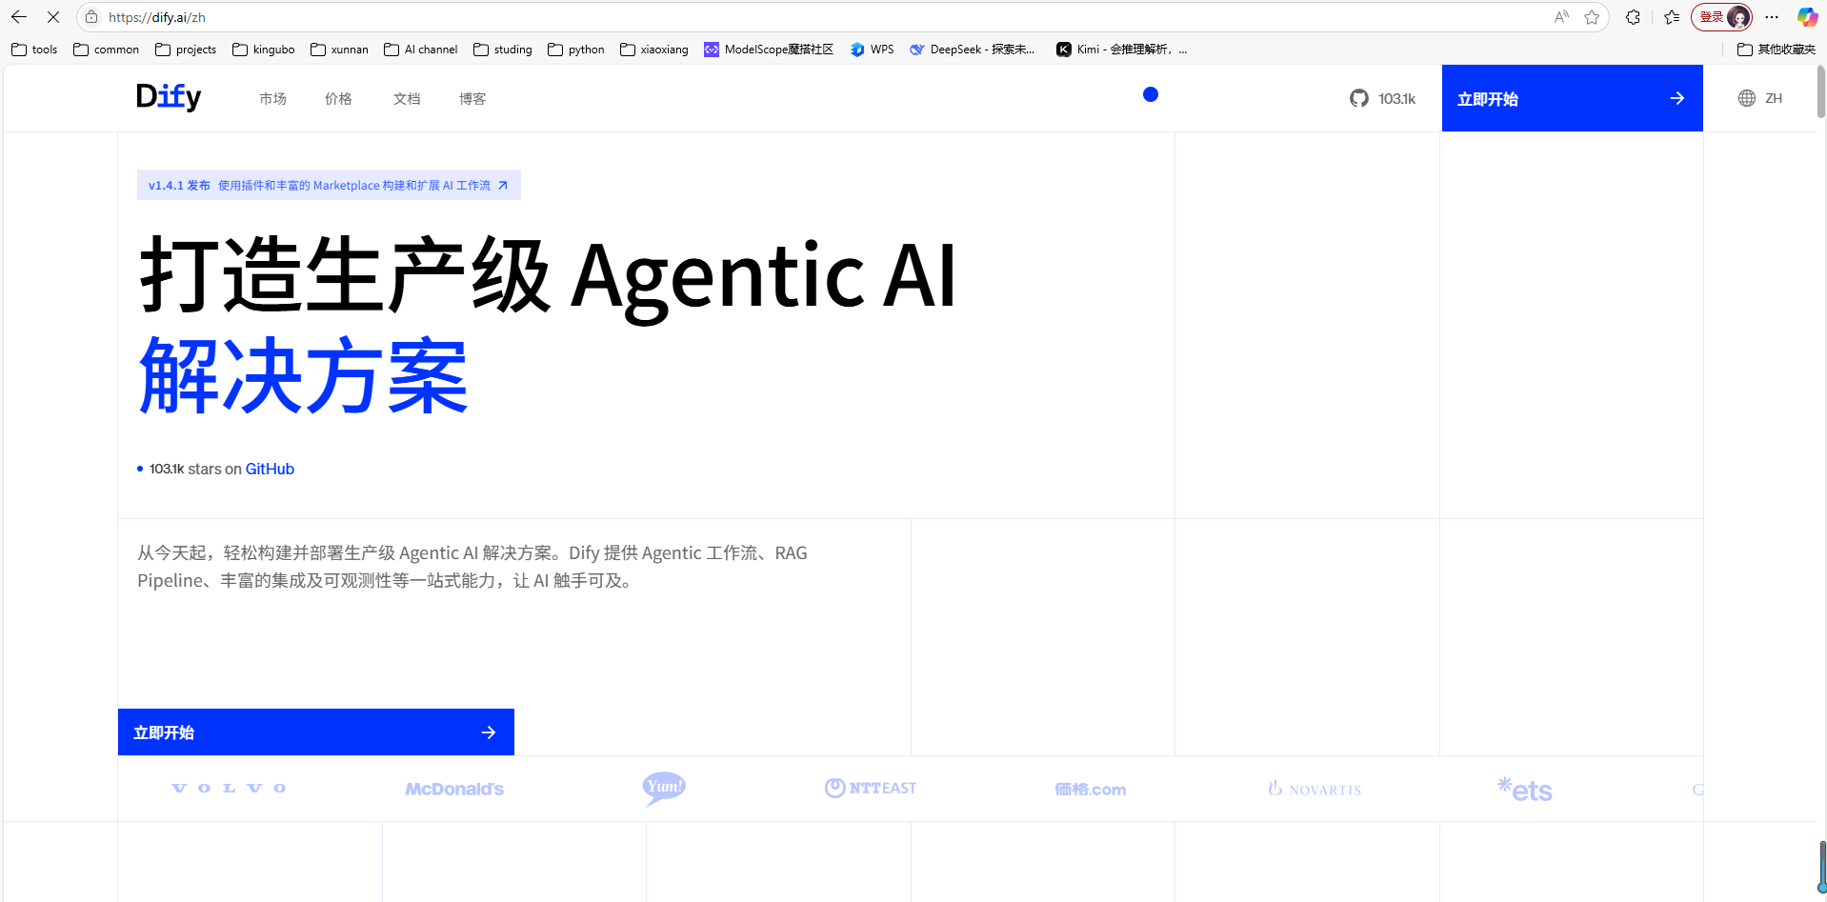
Task: Open the v1.4.1 发布 announcement banner
Action: (x=329, y=186)
